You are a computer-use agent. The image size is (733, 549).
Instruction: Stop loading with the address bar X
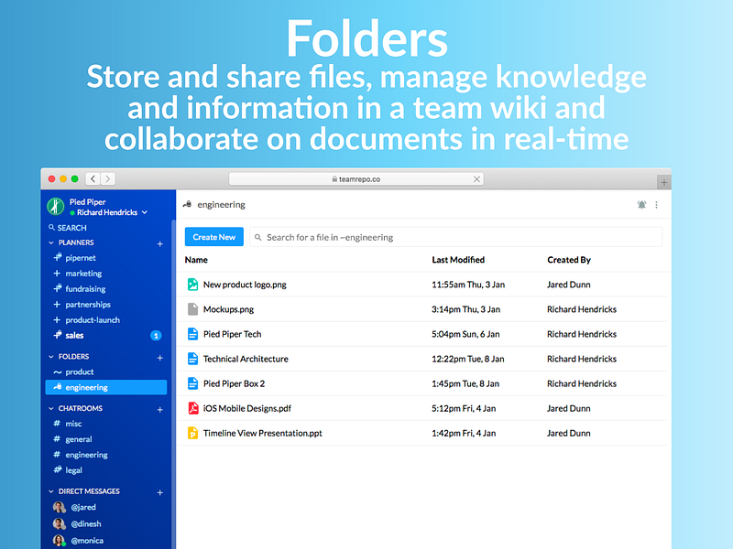pos(476,179)
